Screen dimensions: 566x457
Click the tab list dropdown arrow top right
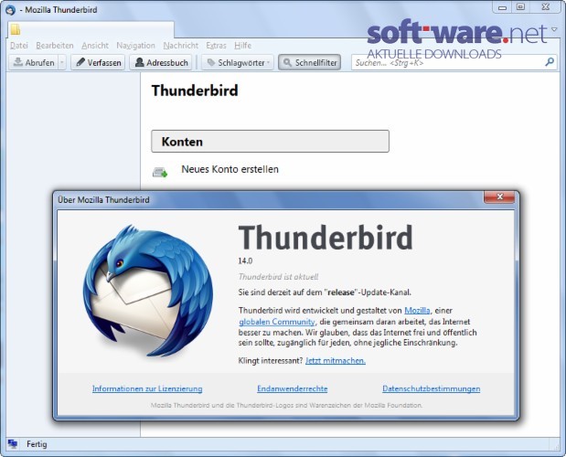(554, 29)
